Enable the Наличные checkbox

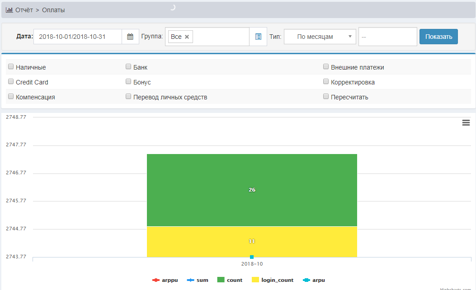click(11, 67)
